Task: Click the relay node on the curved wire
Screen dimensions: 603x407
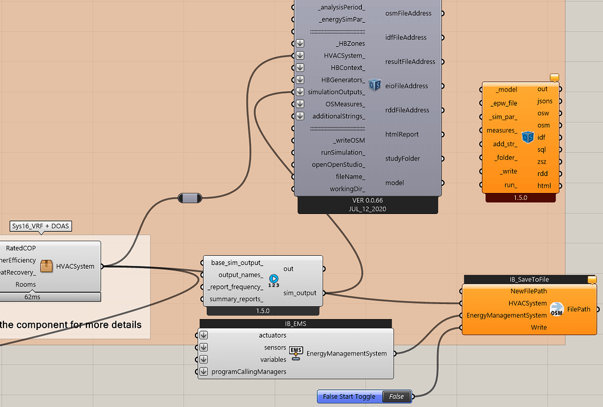Action: [x=190, y=198]
